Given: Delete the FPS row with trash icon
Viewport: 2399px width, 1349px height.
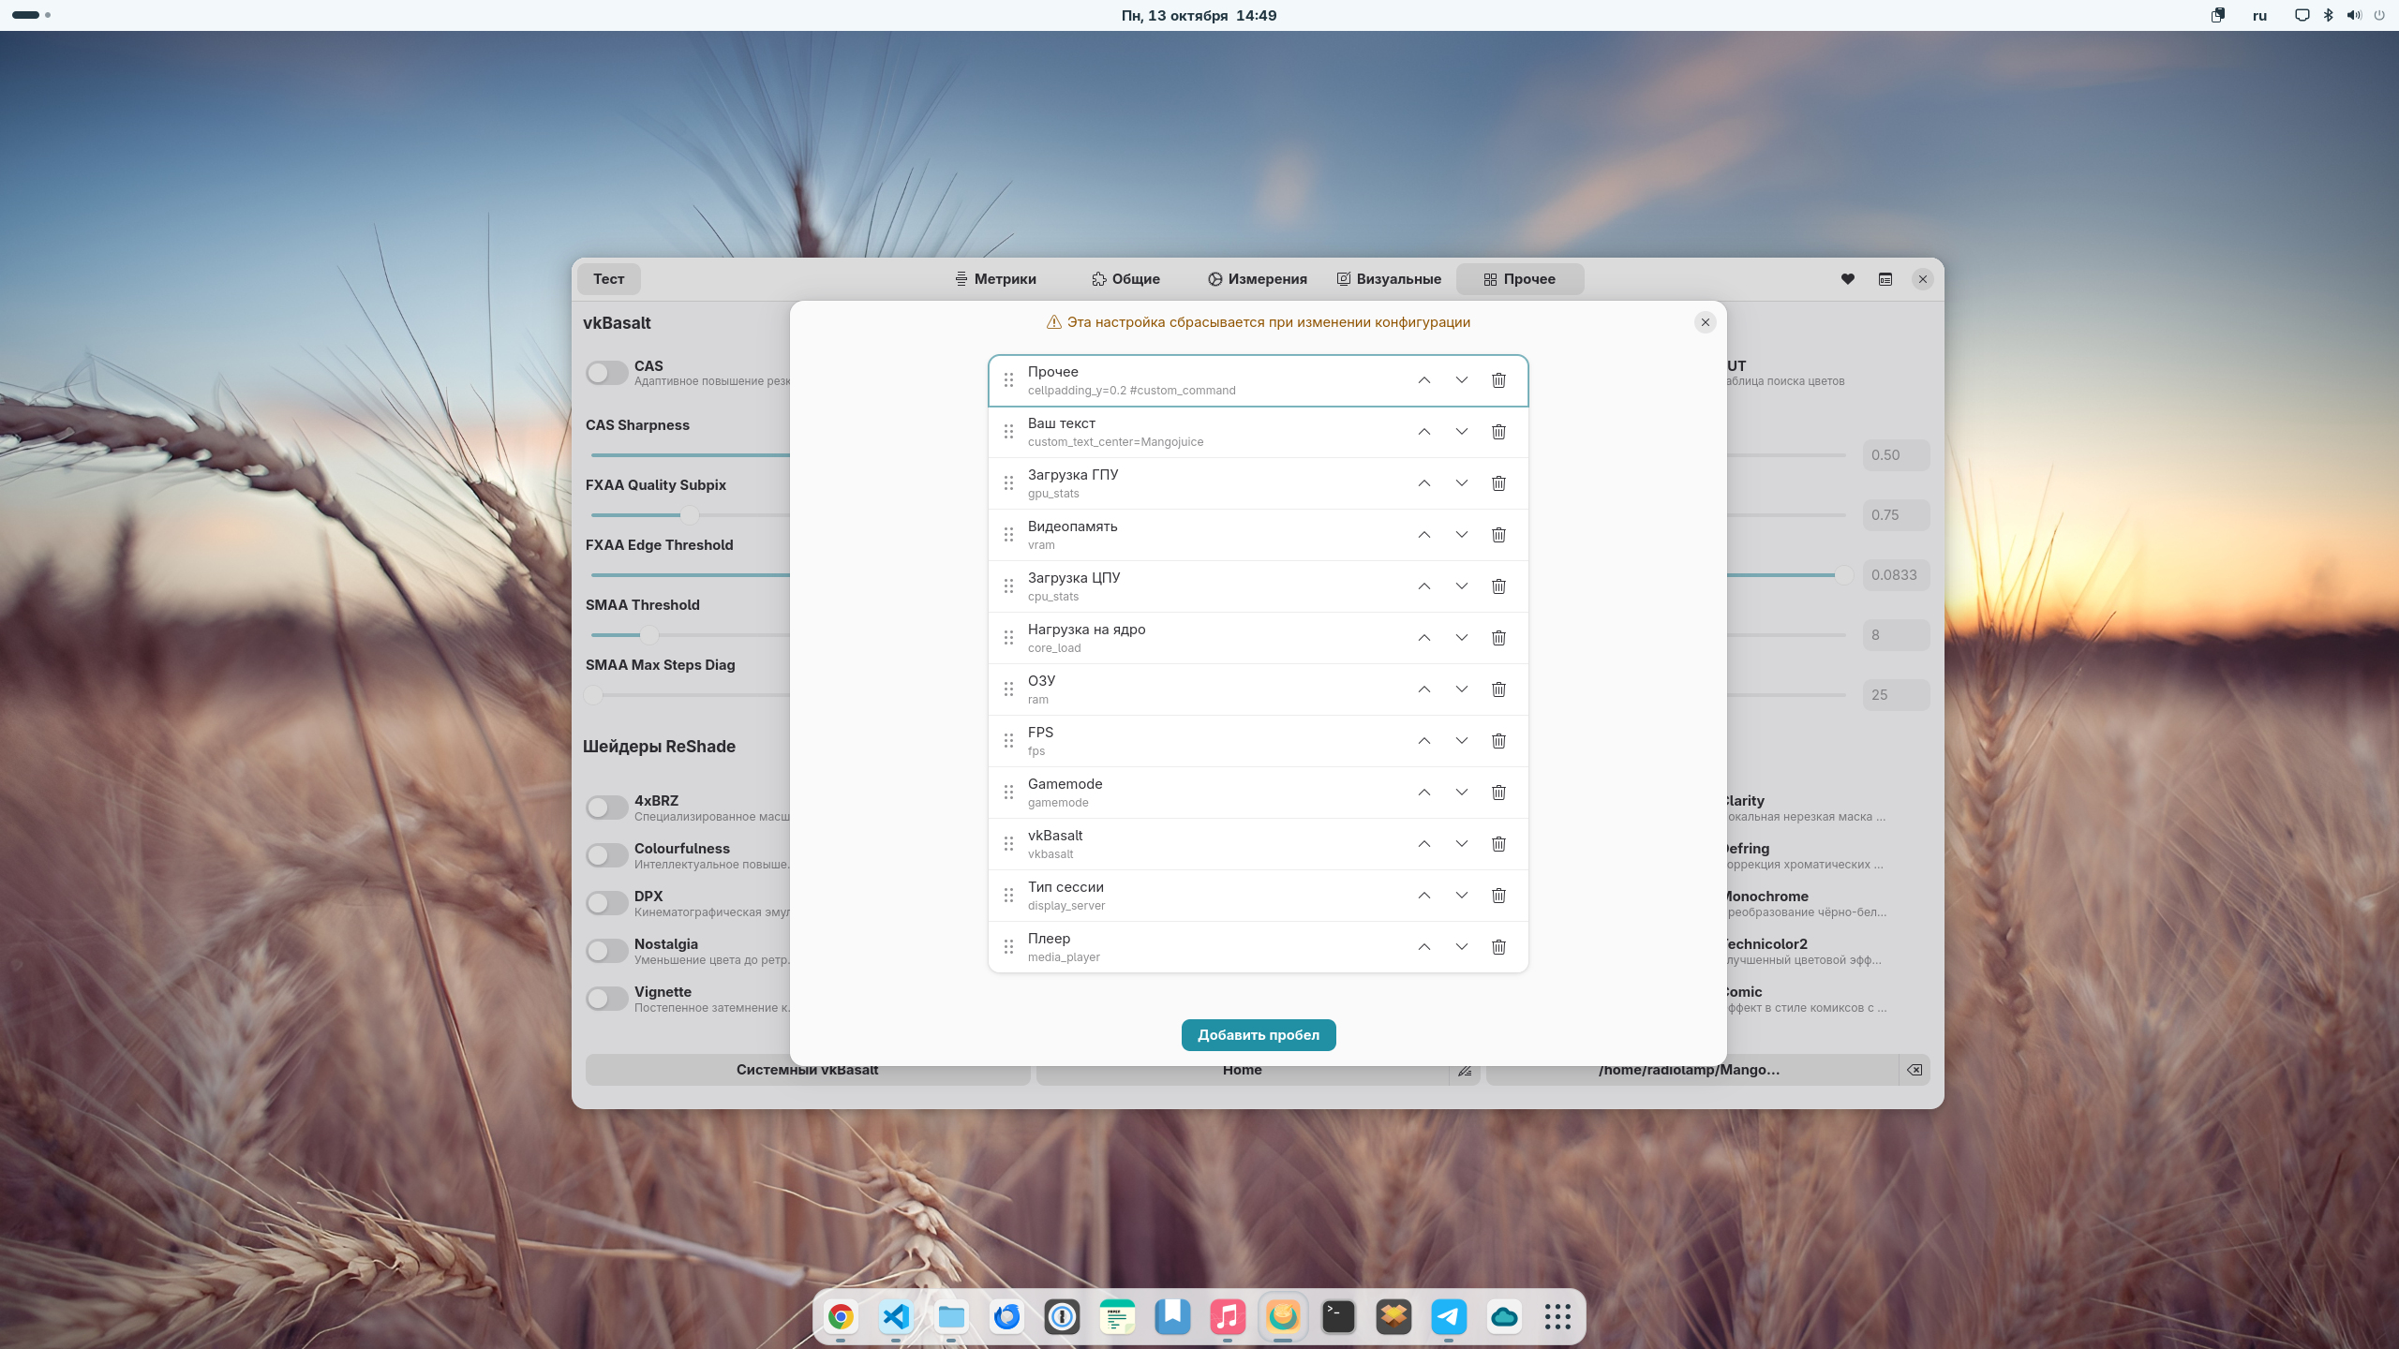Looking at the screenshot, I should point(1498,741).
